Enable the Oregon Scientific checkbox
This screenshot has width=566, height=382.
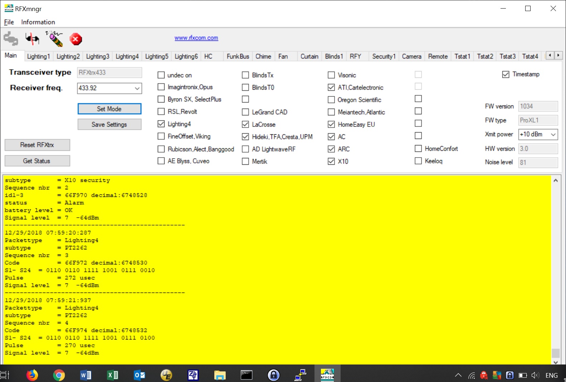331,100
